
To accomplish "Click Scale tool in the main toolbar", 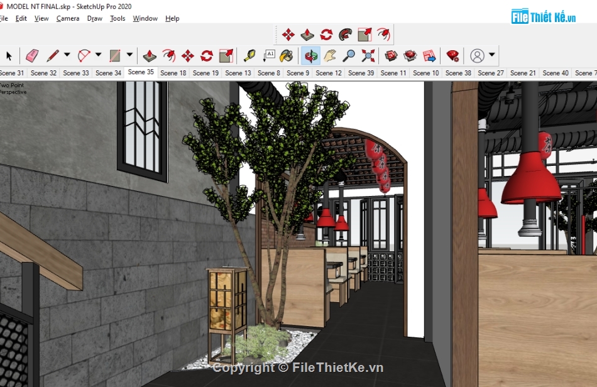I will click(x=226, y=56).
